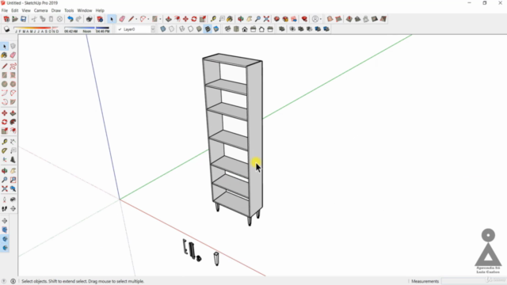The height and width of the screenshot is (285, 507).
Task: Open the File menu
Action: pos(5,10)
